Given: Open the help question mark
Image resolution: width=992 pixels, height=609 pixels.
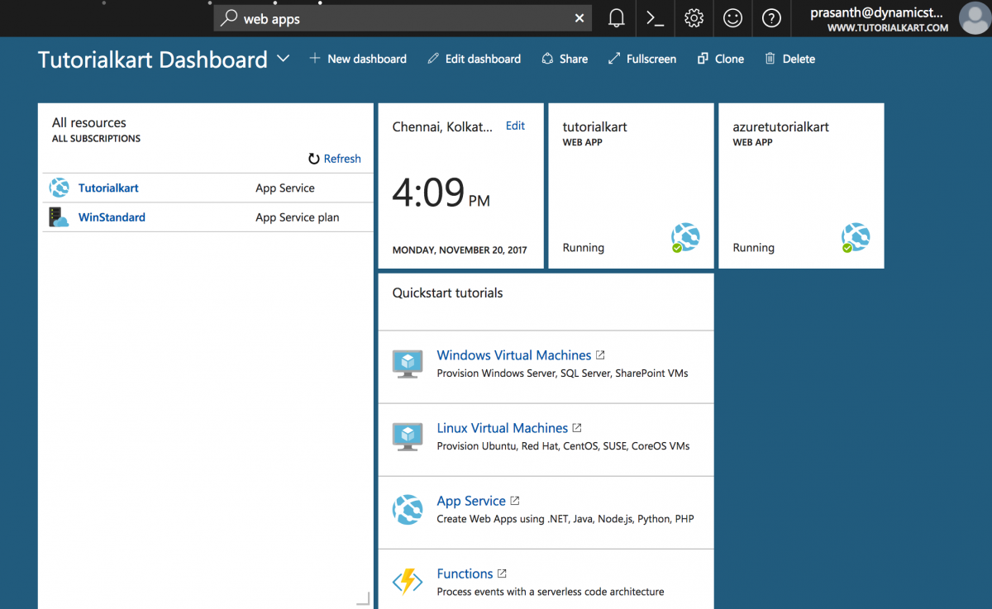Looking at the screenshot, I should (x=771, y=18).
